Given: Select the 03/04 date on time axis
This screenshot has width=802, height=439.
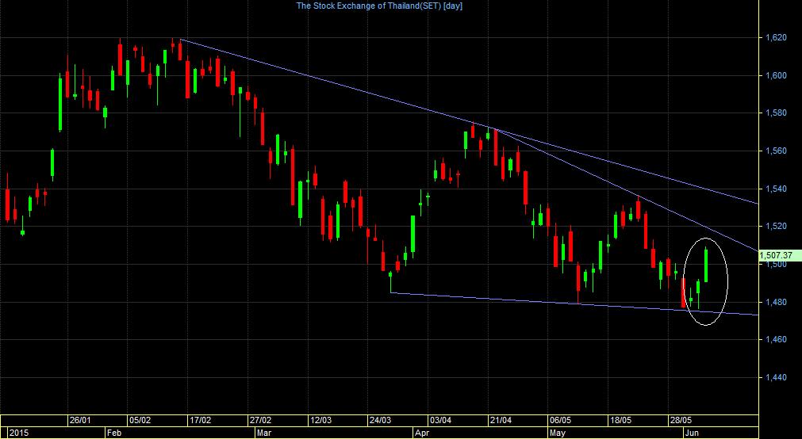Looking at the screenshot, I should pyautogui.click(x=440, y=420).
